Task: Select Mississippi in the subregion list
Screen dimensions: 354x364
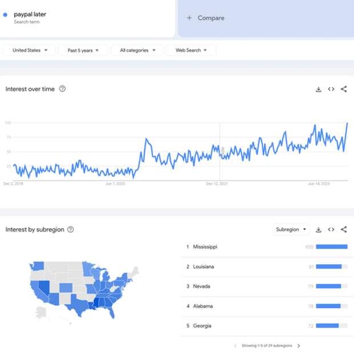Action: tap(267, 247)
